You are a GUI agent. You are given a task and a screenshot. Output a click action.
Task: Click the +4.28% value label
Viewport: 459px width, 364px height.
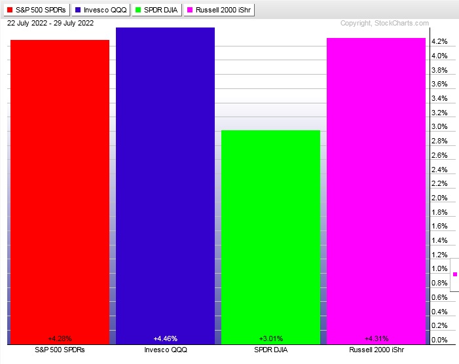tap(60, 338)
